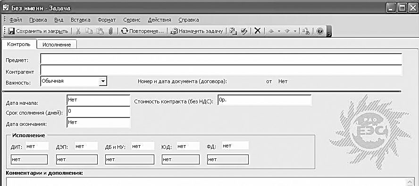Click the bordered box below ДЭП
This screenshot has height=186, width=419.
[77, 159]
